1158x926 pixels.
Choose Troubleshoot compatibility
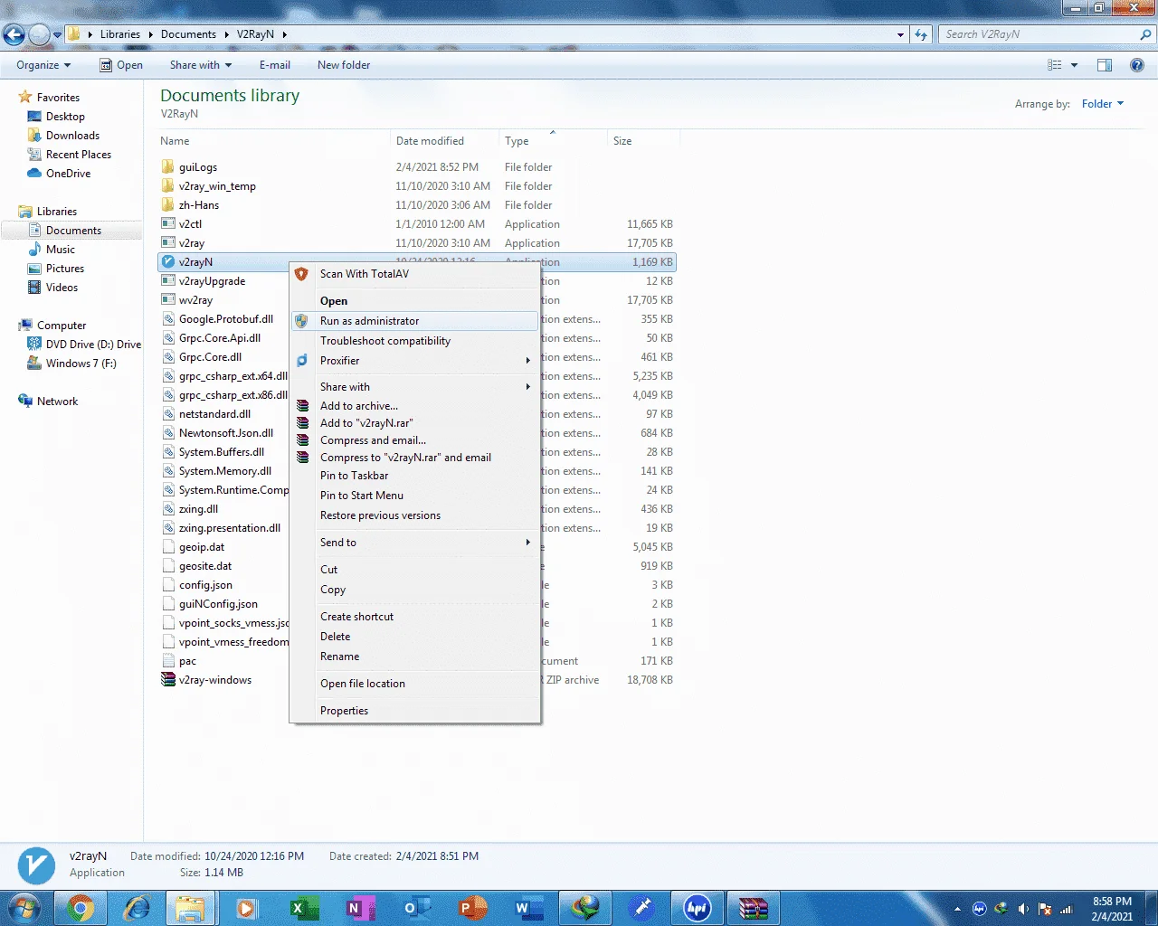pyautogui.click(x=415, y=341)
